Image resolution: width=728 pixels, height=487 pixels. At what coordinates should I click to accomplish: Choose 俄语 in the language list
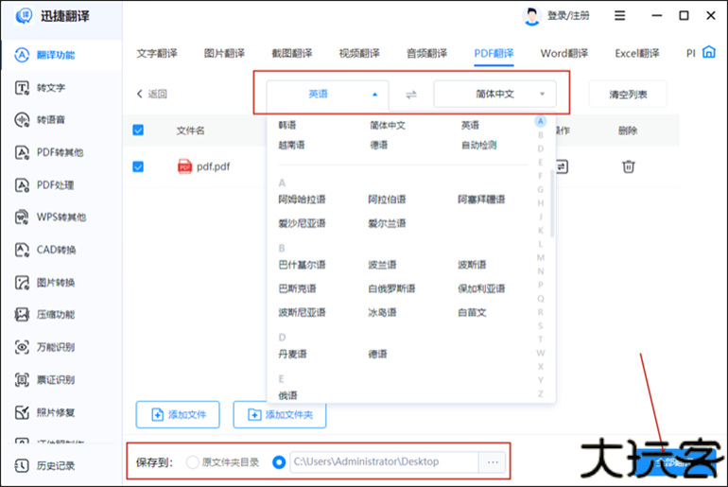point(287,395)
